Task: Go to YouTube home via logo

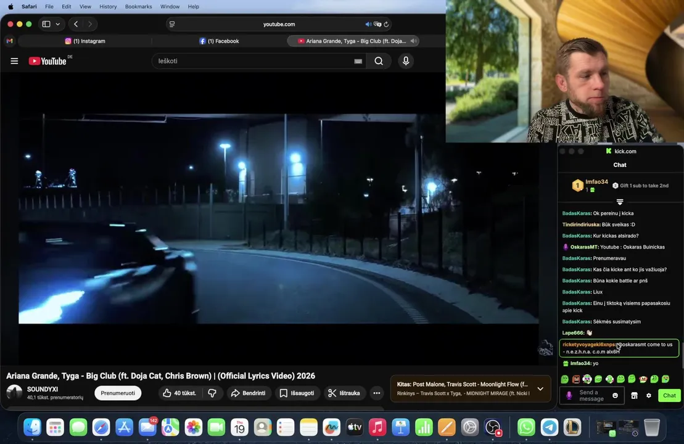Action: tap(48, 61)
